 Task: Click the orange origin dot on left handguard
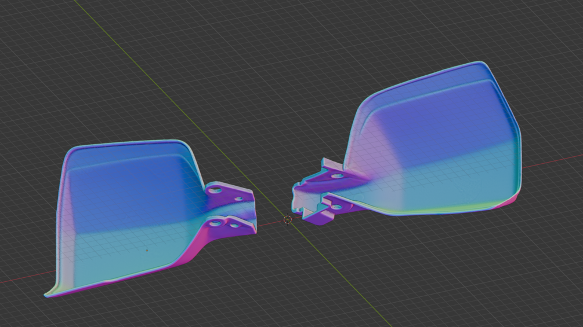[x=147, y=251]
